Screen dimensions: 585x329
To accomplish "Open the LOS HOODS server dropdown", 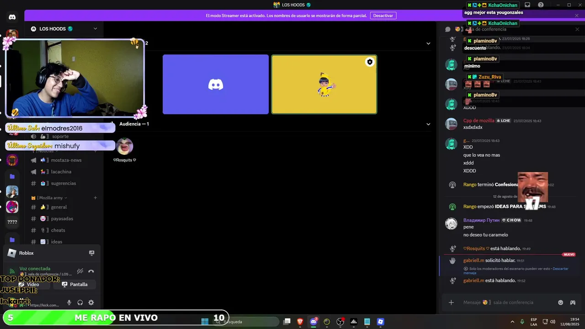I will [95, 29].
